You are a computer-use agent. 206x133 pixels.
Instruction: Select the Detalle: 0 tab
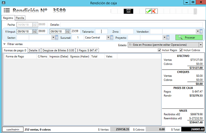tap(34, 50)
